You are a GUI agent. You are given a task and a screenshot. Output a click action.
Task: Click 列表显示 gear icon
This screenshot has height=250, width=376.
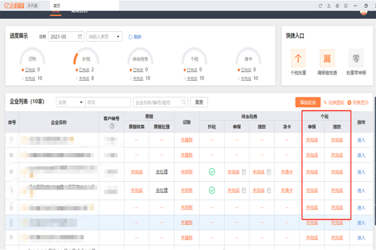pyautogui.click(x=349, y=102)
